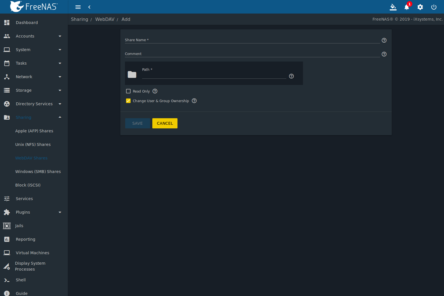The width and height of the screenshot is (444, 296).
Task: Click the System laptop icon
Action: coord(7,50)
